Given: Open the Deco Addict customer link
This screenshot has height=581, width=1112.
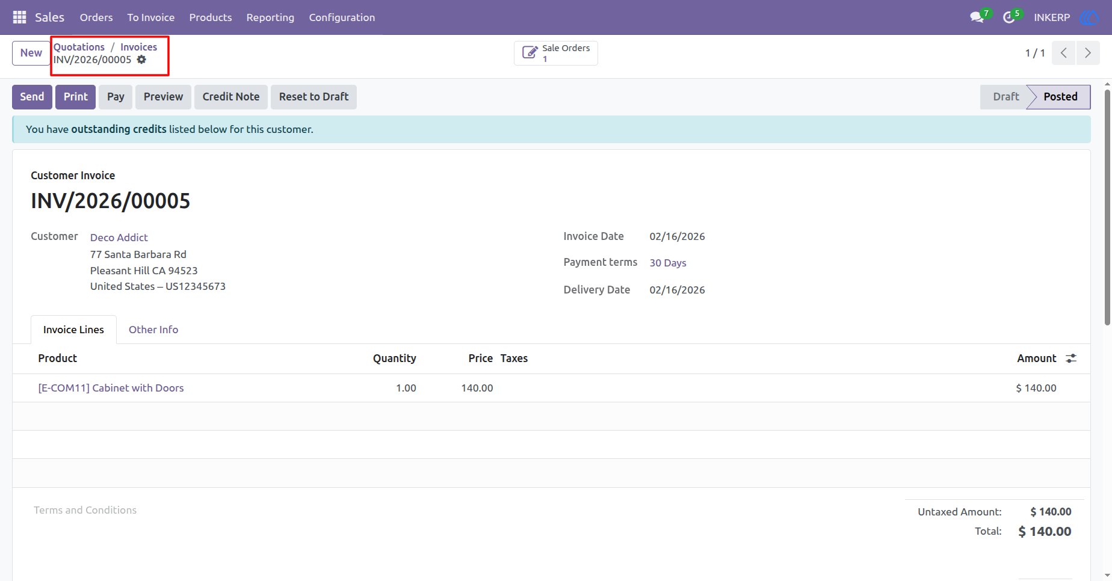Looking at the screenshot, I should (x=119, y=238).
